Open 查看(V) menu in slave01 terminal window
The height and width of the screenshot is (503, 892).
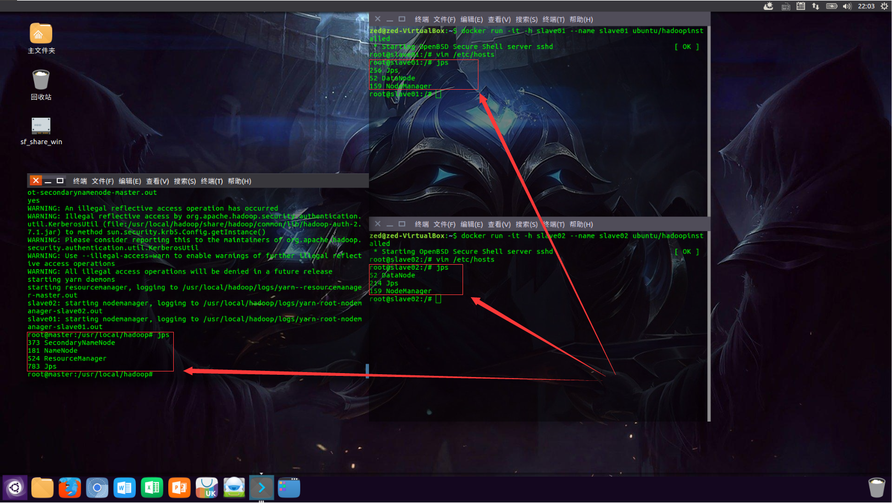point(499,19)
